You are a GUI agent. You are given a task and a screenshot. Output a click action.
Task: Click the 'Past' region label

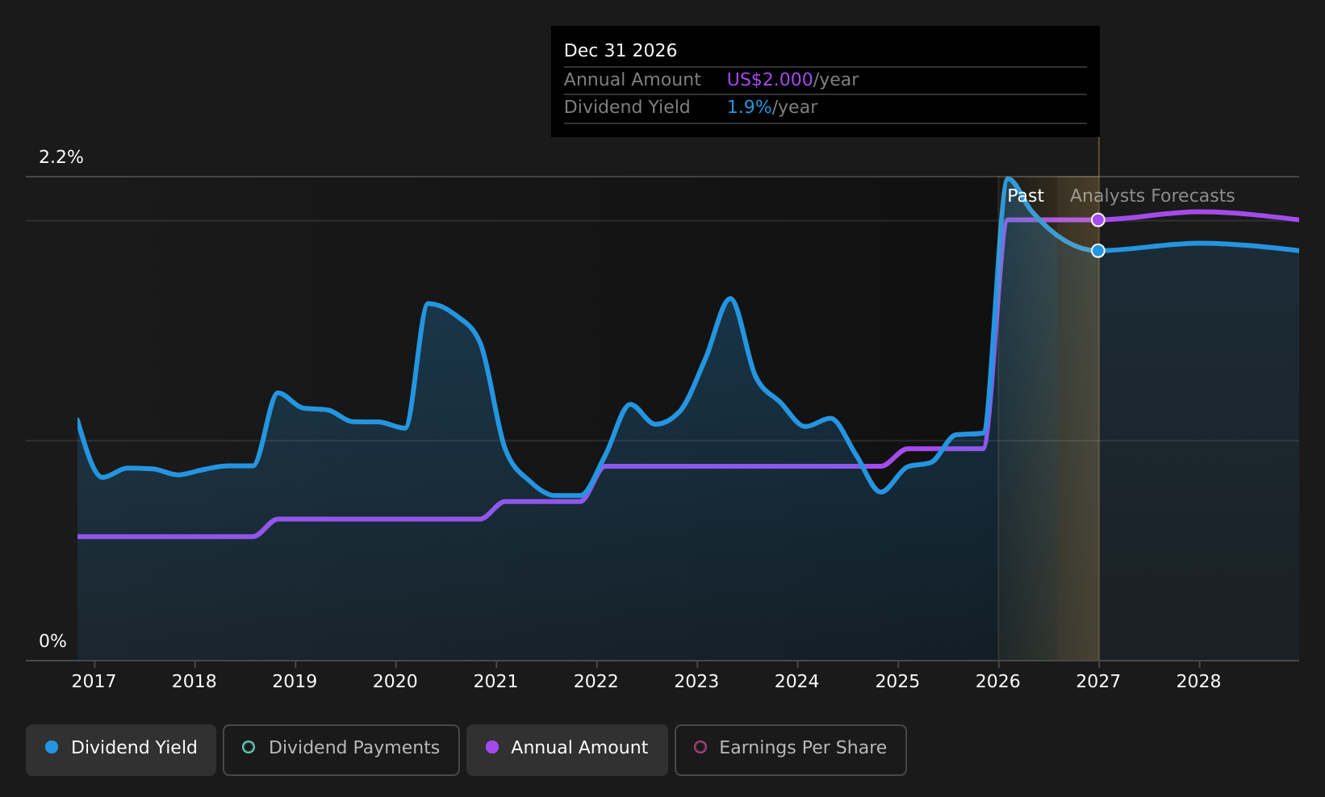click(x=1026, y=196)
